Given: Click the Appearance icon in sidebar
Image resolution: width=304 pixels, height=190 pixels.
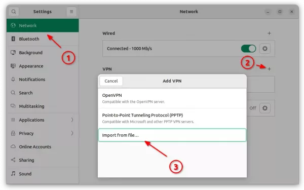Looking at the screenshot, I should pos(13,66).
